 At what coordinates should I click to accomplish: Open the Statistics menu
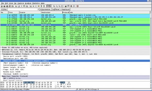coord(36,3)
